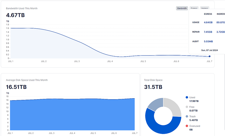
Task: Click the blue disk space area chart
Action: point(72,114)
